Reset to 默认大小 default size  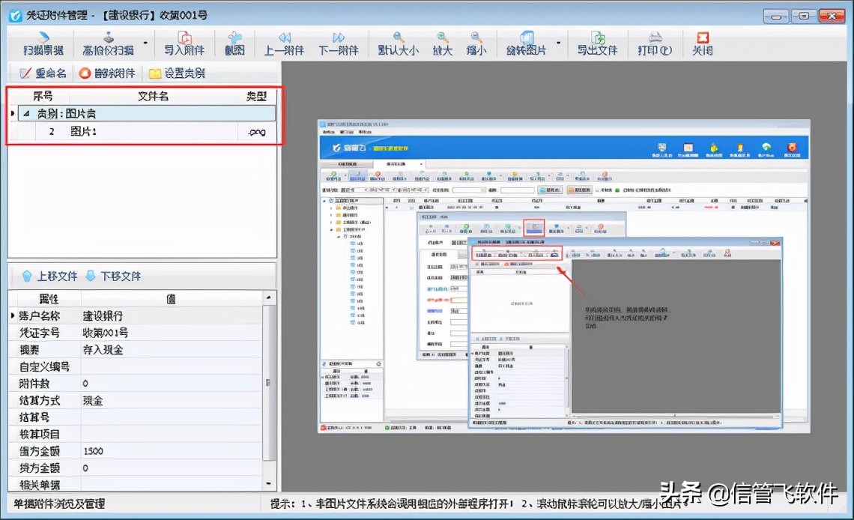(x=398, y=43)
